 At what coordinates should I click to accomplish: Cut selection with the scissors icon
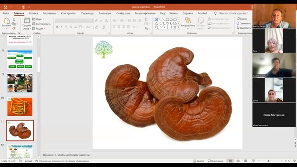click(14, 19)
